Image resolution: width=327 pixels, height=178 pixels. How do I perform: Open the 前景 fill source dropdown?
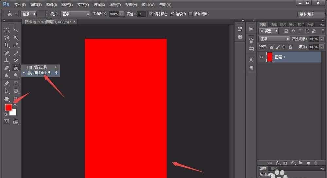28,14
